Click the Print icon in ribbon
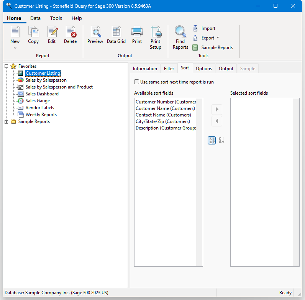The width and height of the screenshot is (305, 300). point(137,35)
